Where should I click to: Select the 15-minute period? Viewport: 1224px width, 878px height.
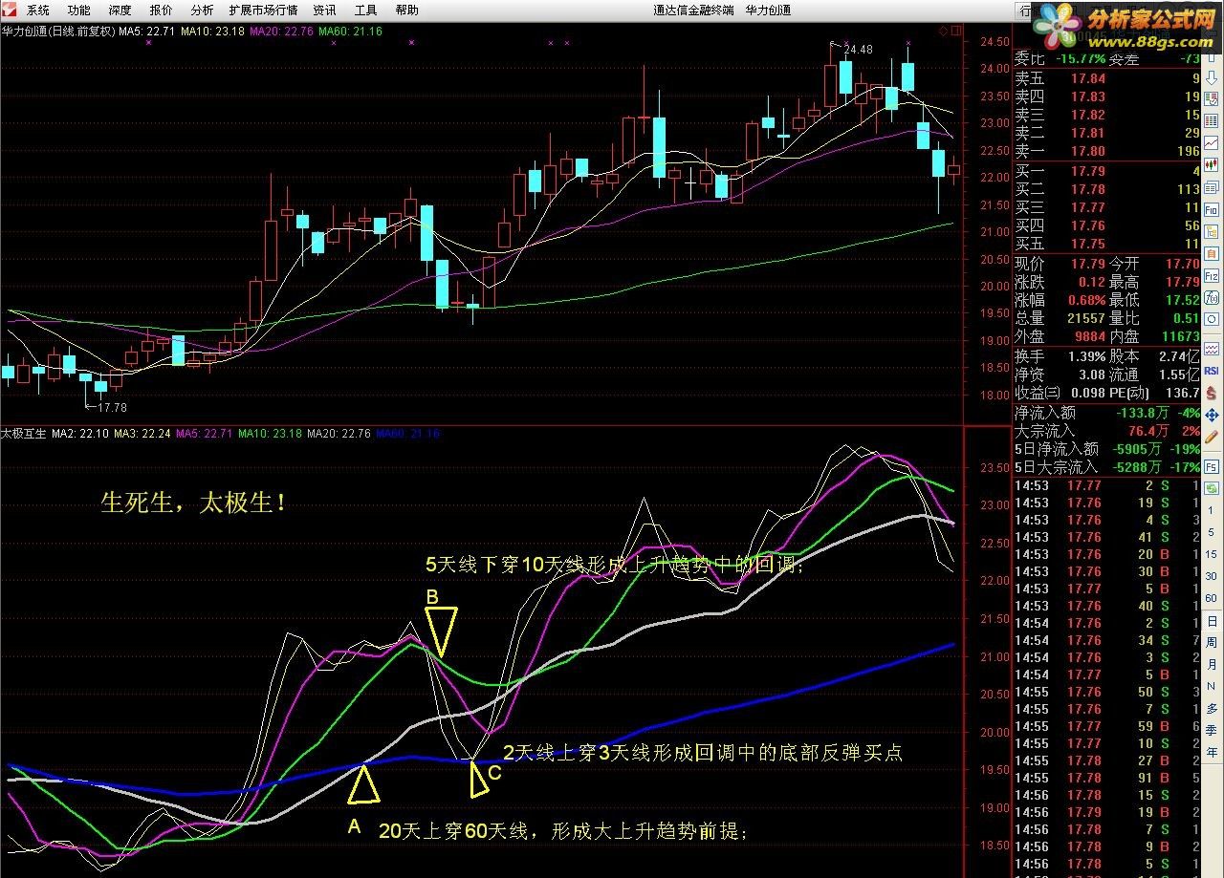coord(1211,553)
